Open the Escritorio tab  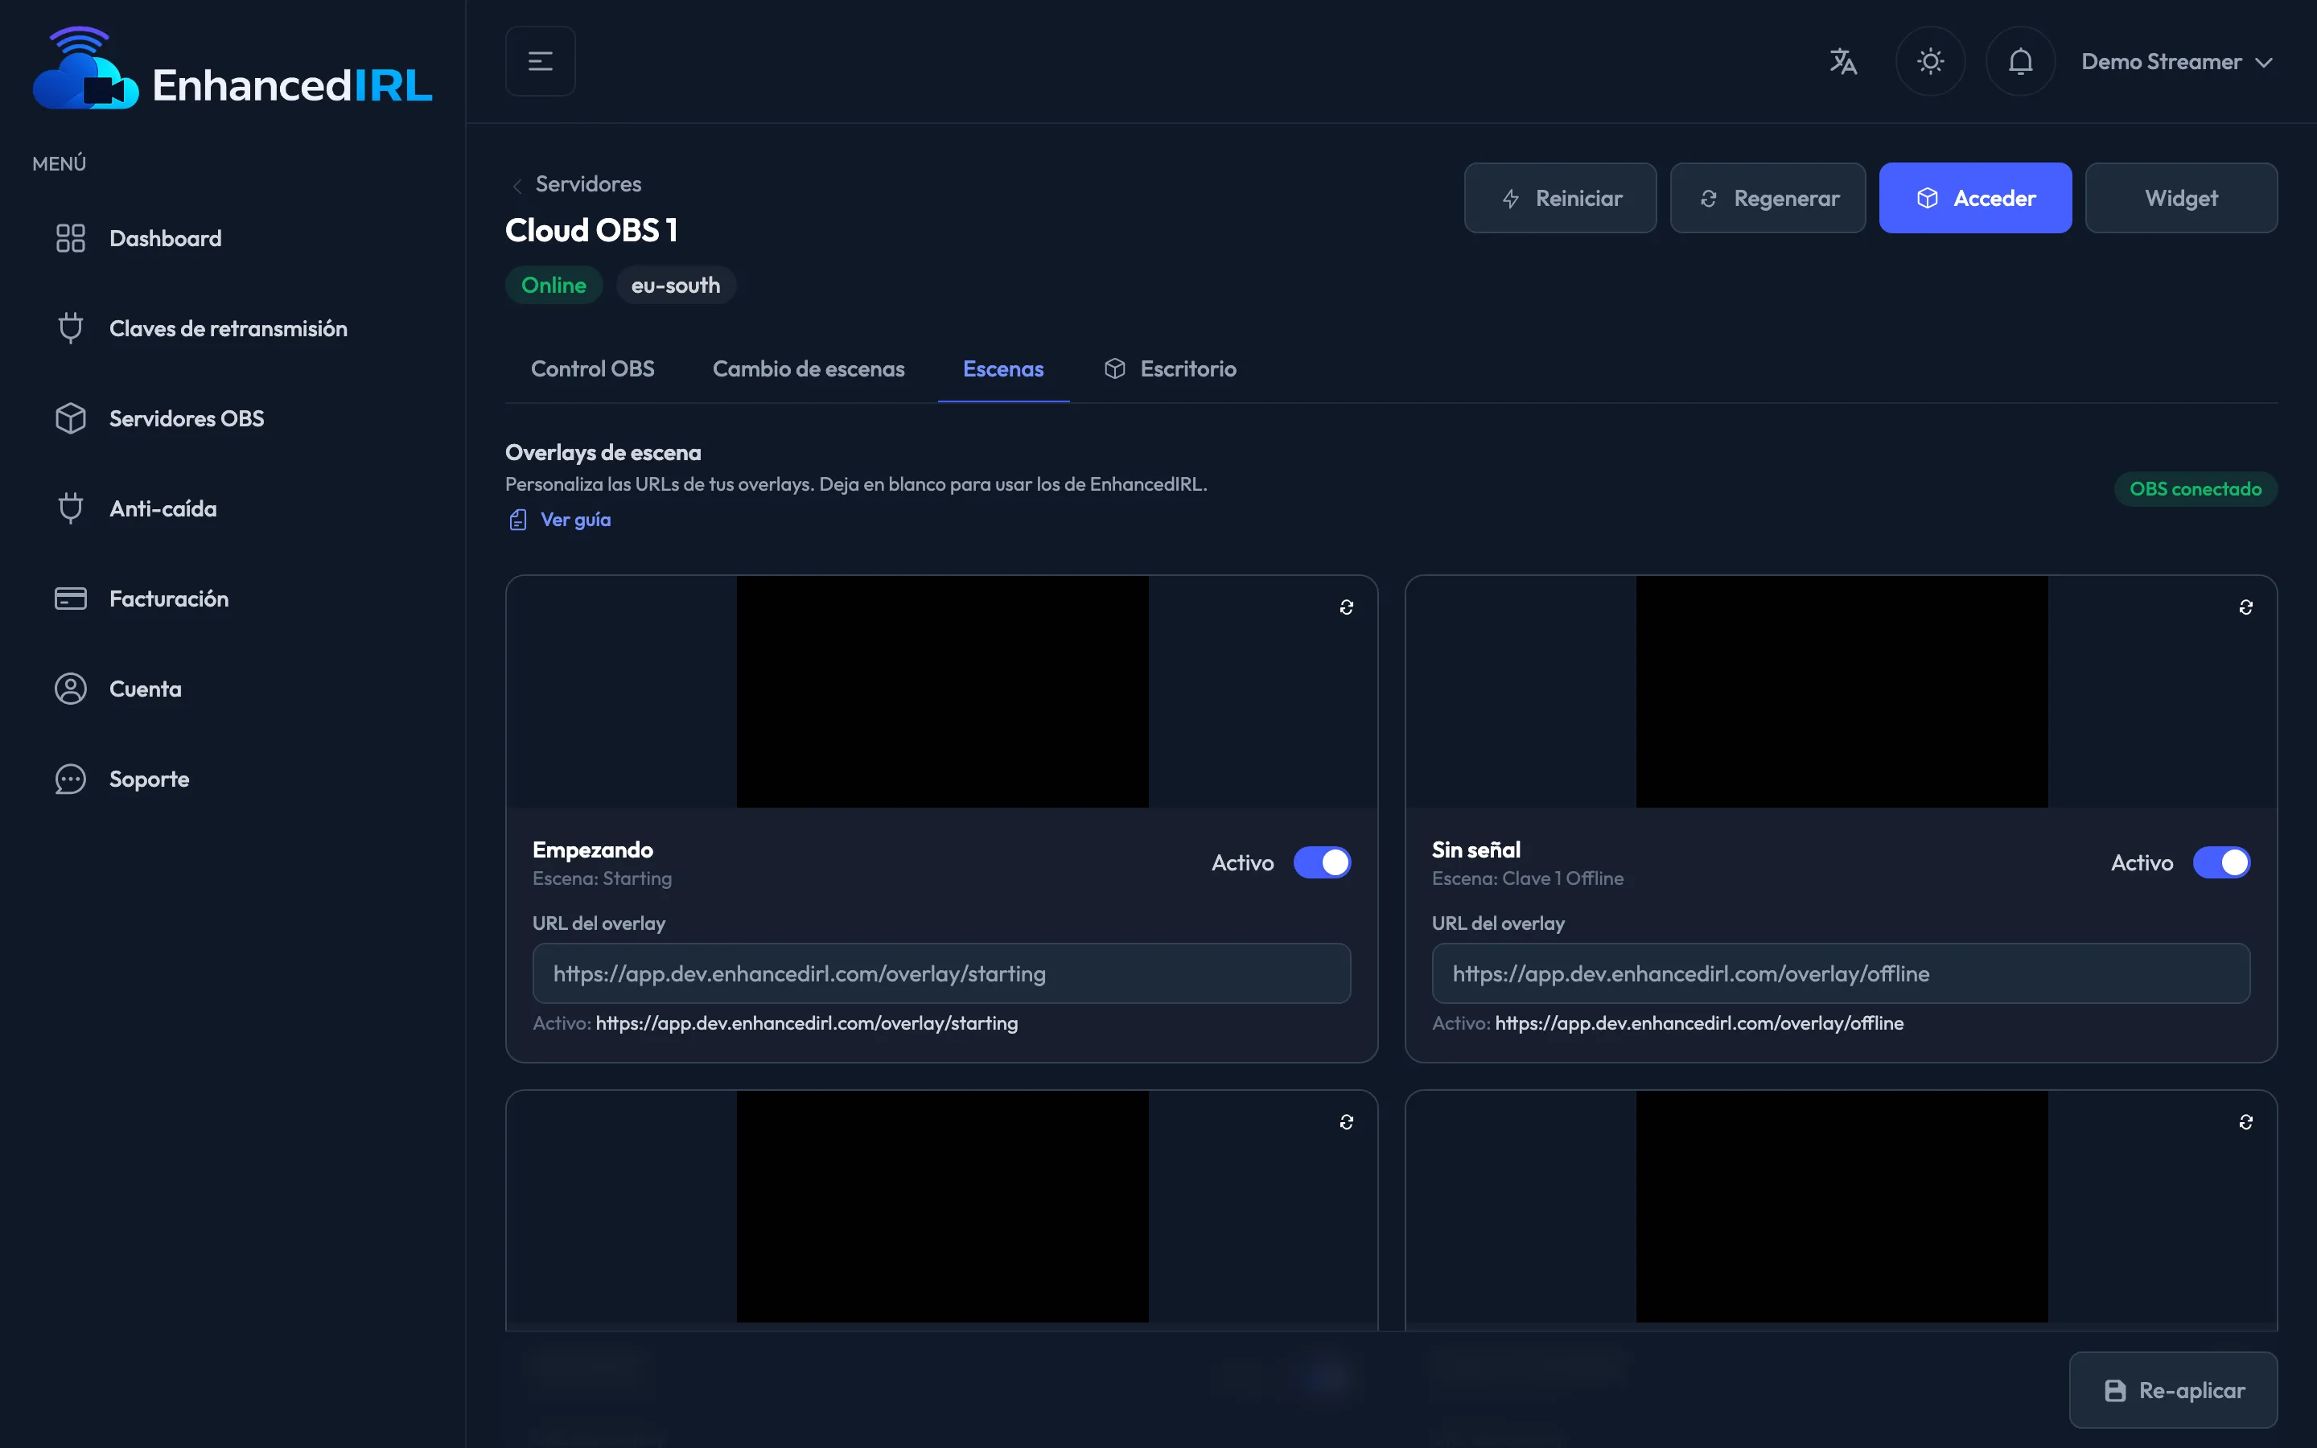pos(1170,368)
